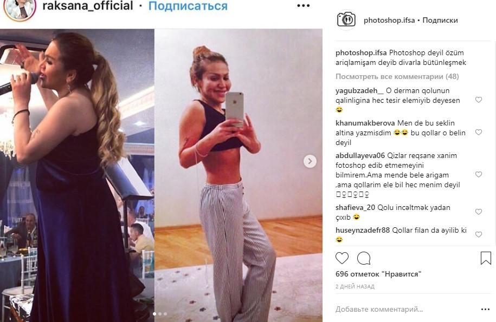Select the second carousel dot indicator
This screenshot has width=496, height=322.
160,314
